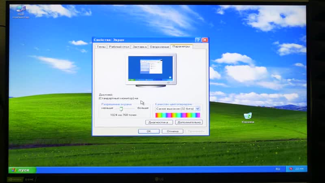The image size is (325, 183).
Task: Click the "(Стандартный монитор) на" text
Action: (x=118, y=98)
